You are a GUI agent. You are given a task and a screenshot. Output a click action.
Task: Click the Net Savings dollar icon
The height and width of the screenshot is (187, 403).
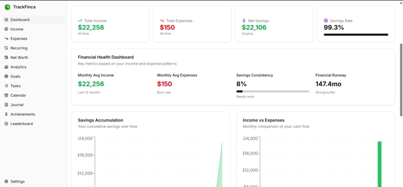tap(244, 20)
